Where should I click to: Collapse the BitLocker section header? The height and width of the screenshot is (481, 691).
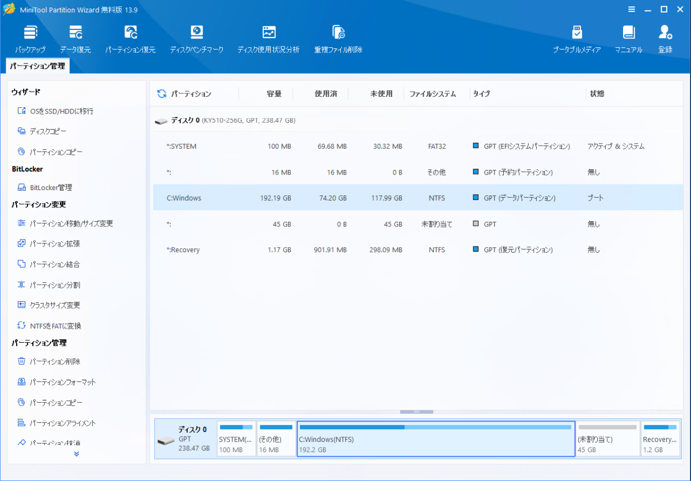point(27,169)
